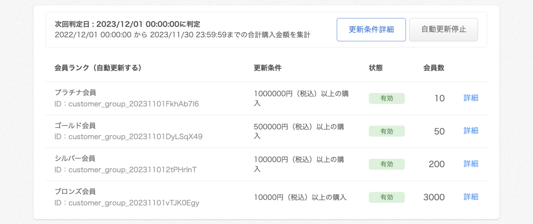Toggle the 有効 status of プラチナ会員

coord(387,98)
